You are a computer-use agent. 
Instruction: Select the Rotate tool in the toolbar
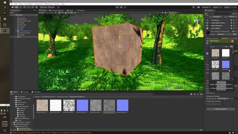point(20,7)
